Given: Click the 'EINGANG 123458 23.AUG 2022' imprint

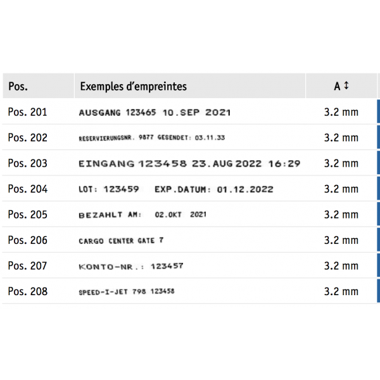Looking at the screenshot, I should pos(189,163).
